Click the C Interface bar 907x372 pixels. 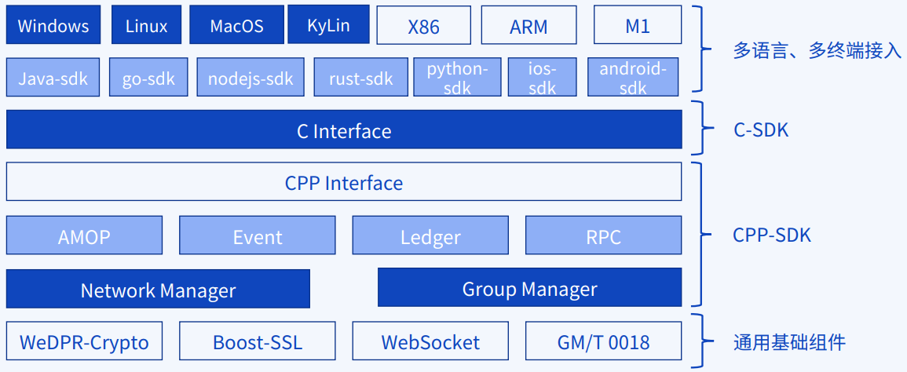click(x=344, y=129)
